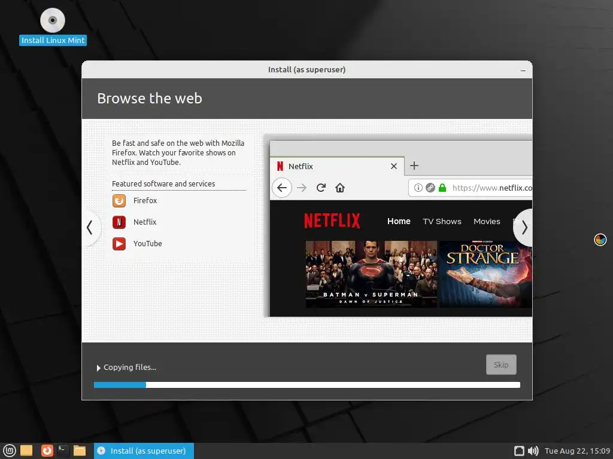Close the Netflix browser tab with X
613x459 pixels.
tap(394, 166)
